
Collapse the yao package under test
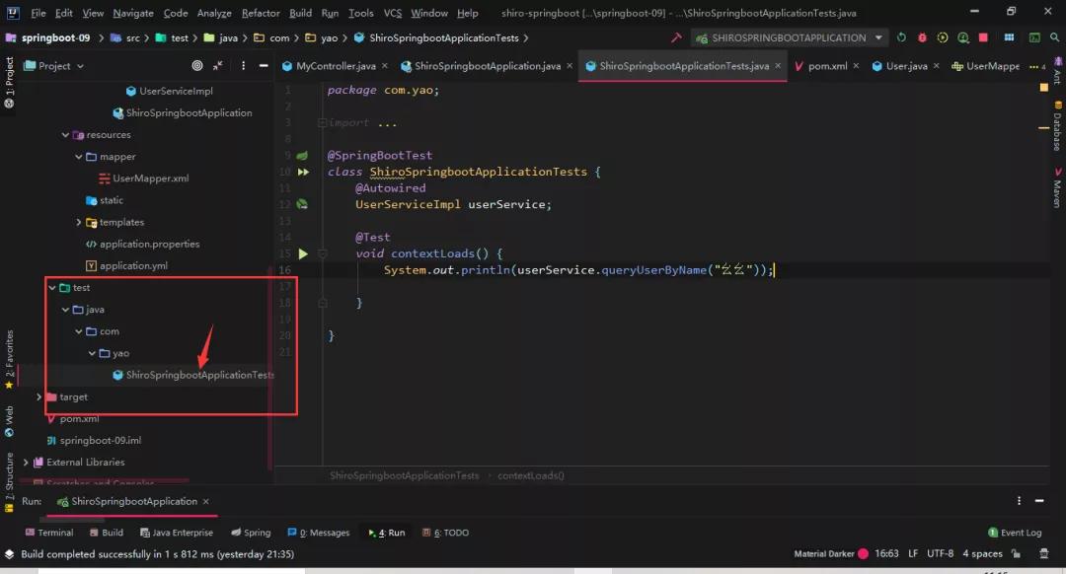coord(92,353)
